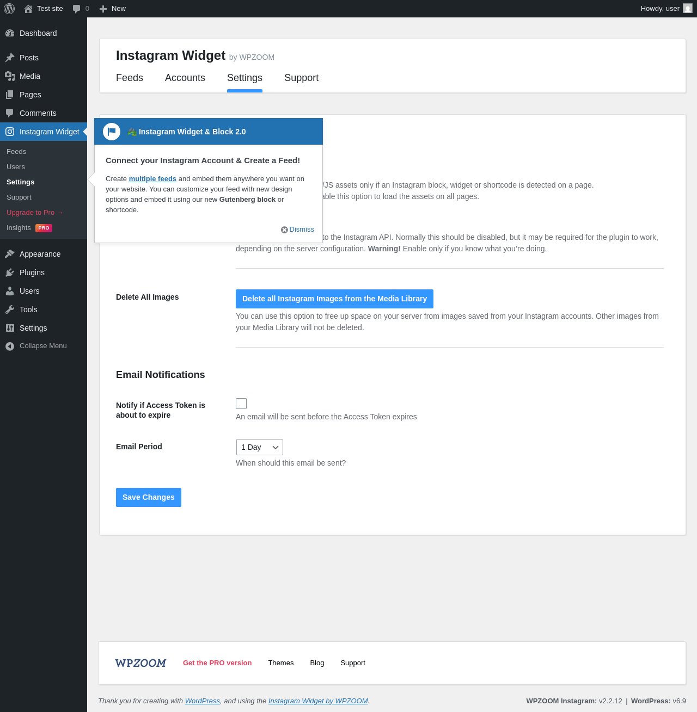Click the WordPress logo icon
Screen dimensions: 697x712
(x=9, y=9)
